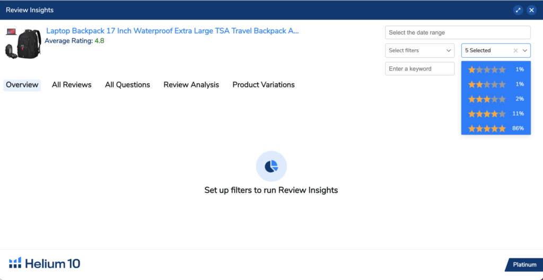The width and height of the screenshot is (543, 280).
Task: Switch to the All Reviews tab
Action: tap(72, 85)
